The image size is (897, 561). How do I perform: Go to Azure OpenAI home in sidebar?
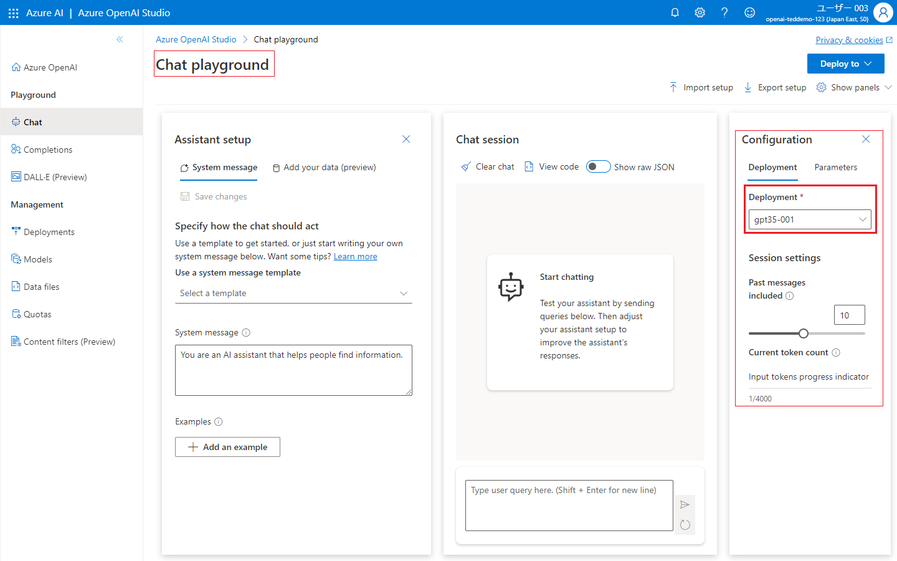(x=72, y=67)
